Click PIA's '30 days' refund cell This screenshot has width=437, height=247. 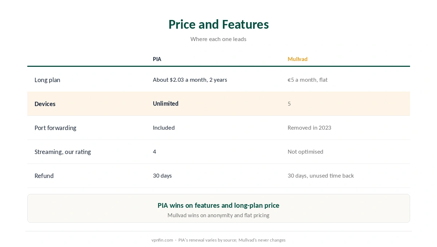[162, 176]
